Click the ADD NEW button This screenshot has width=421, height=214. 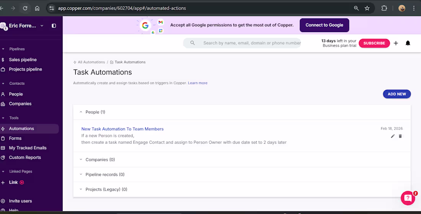pyautogui.click(x=397, y=94)
